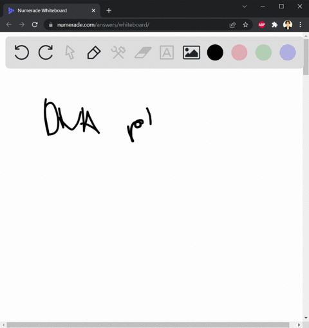This screenshot has height=328, width=309.
Task: Open the browser extensions puzzle icon
Action: pos(274,25)
